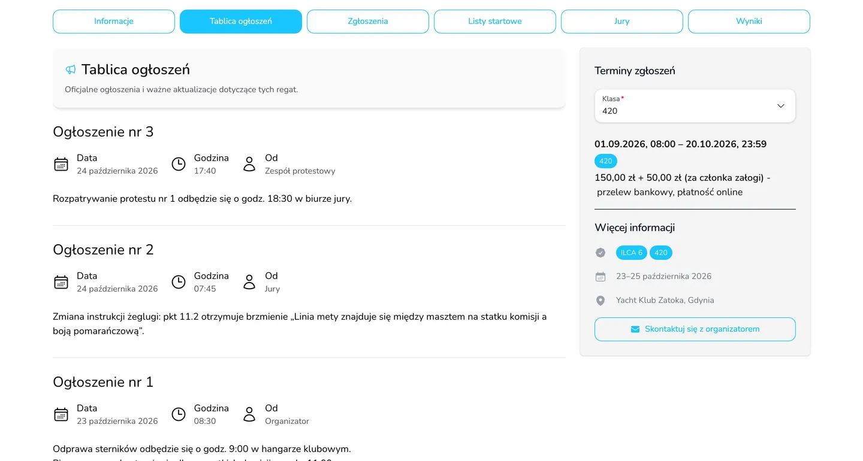Click Skontaktuj się z organizatorem button
This screenshot has width=863, height=461.
pyautogui.click(x=695, y=329)
